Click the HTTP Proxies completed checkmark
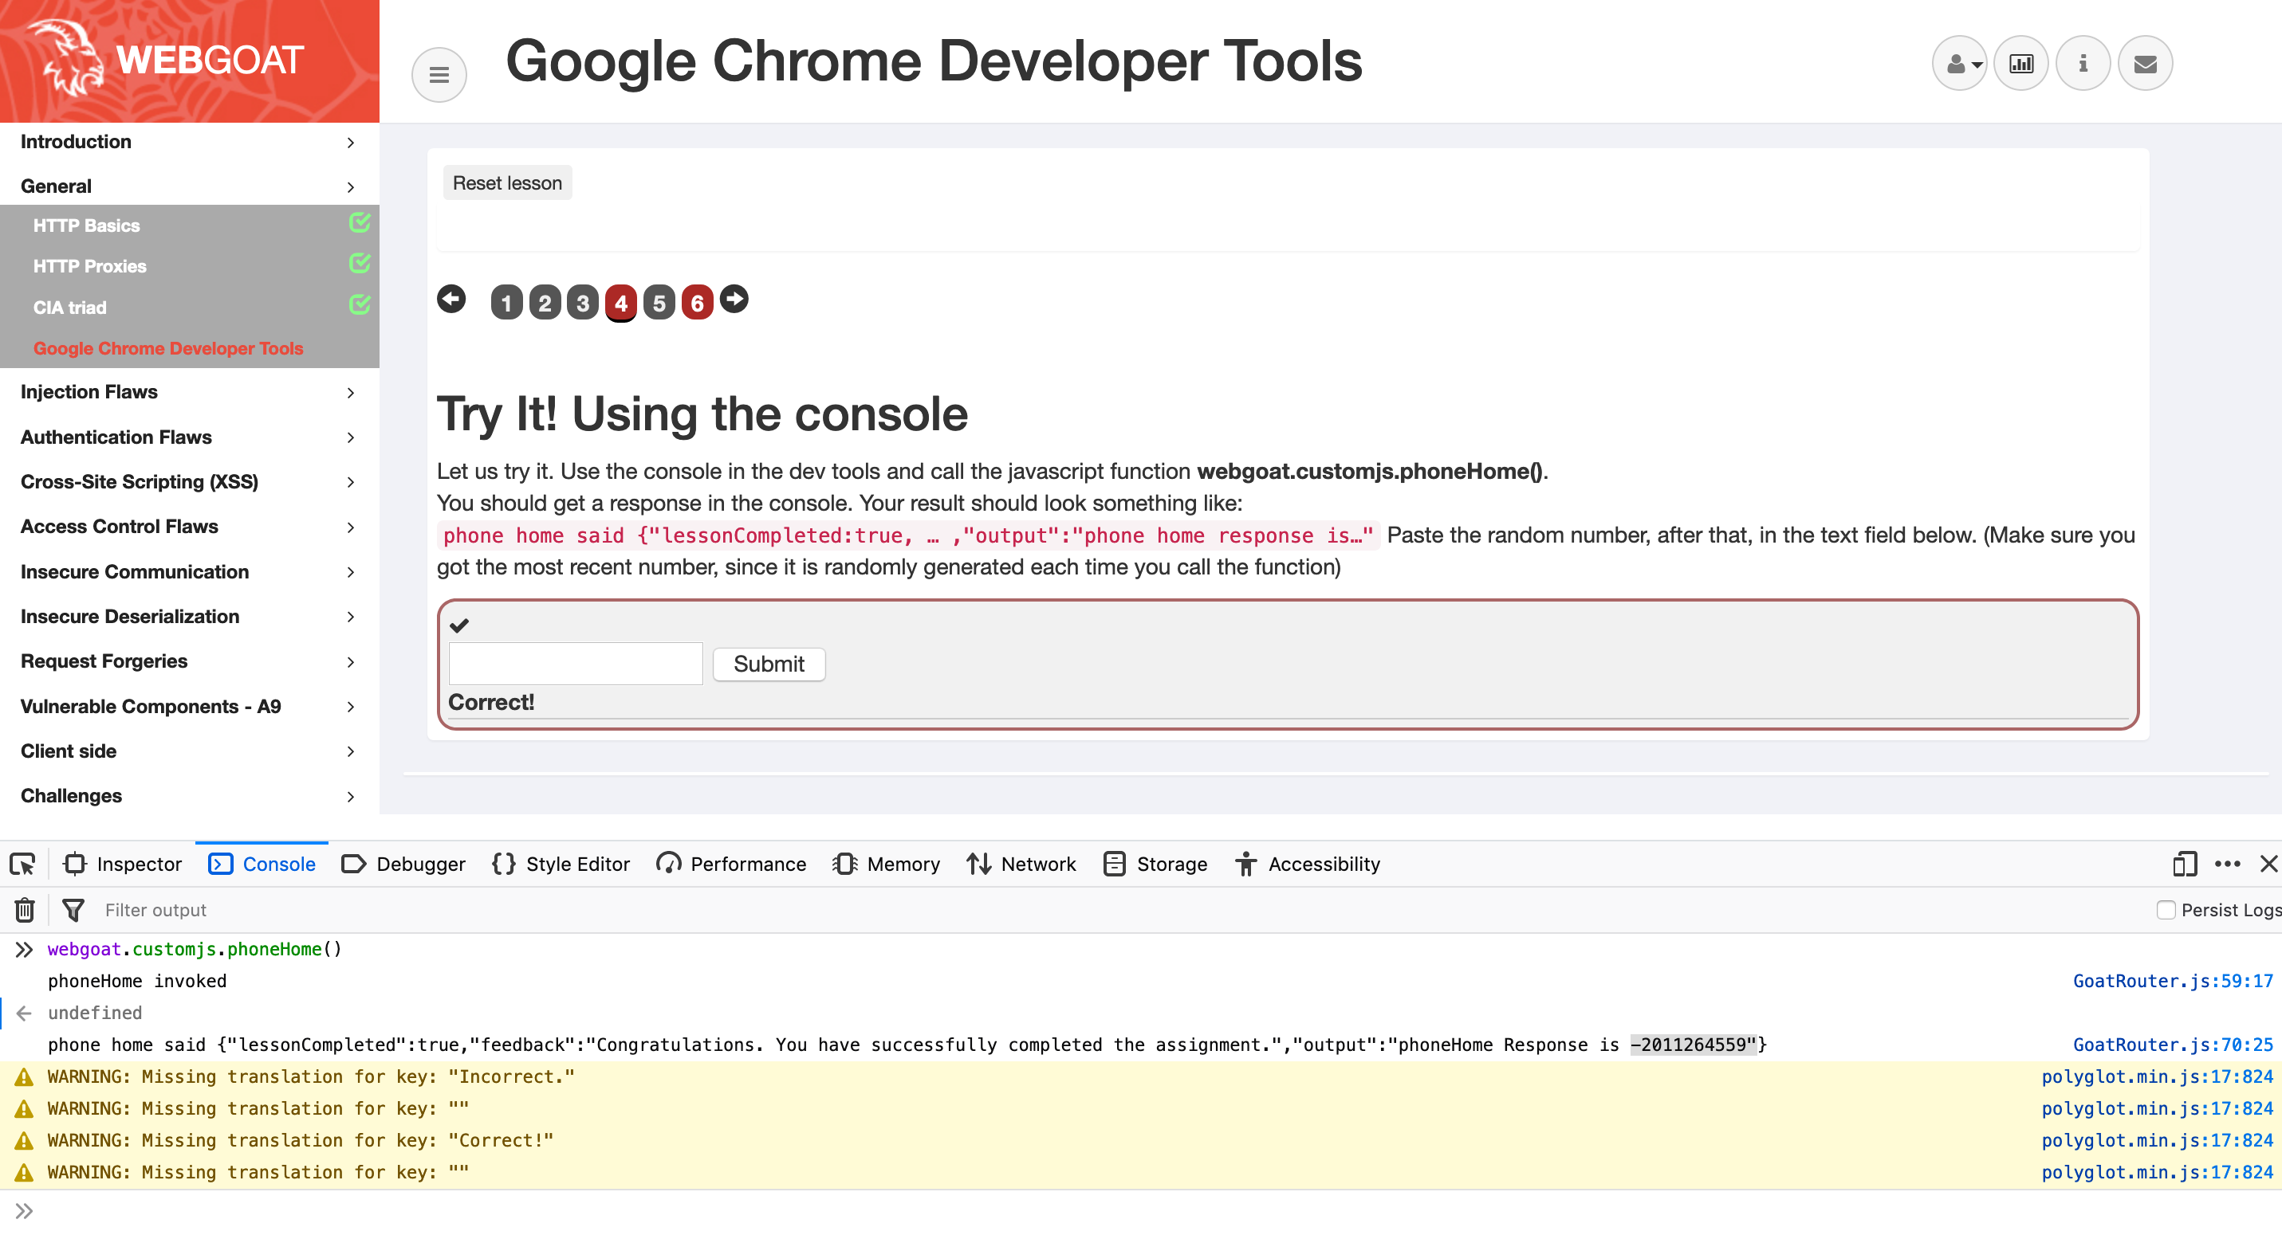 click(x=360, y=263)
